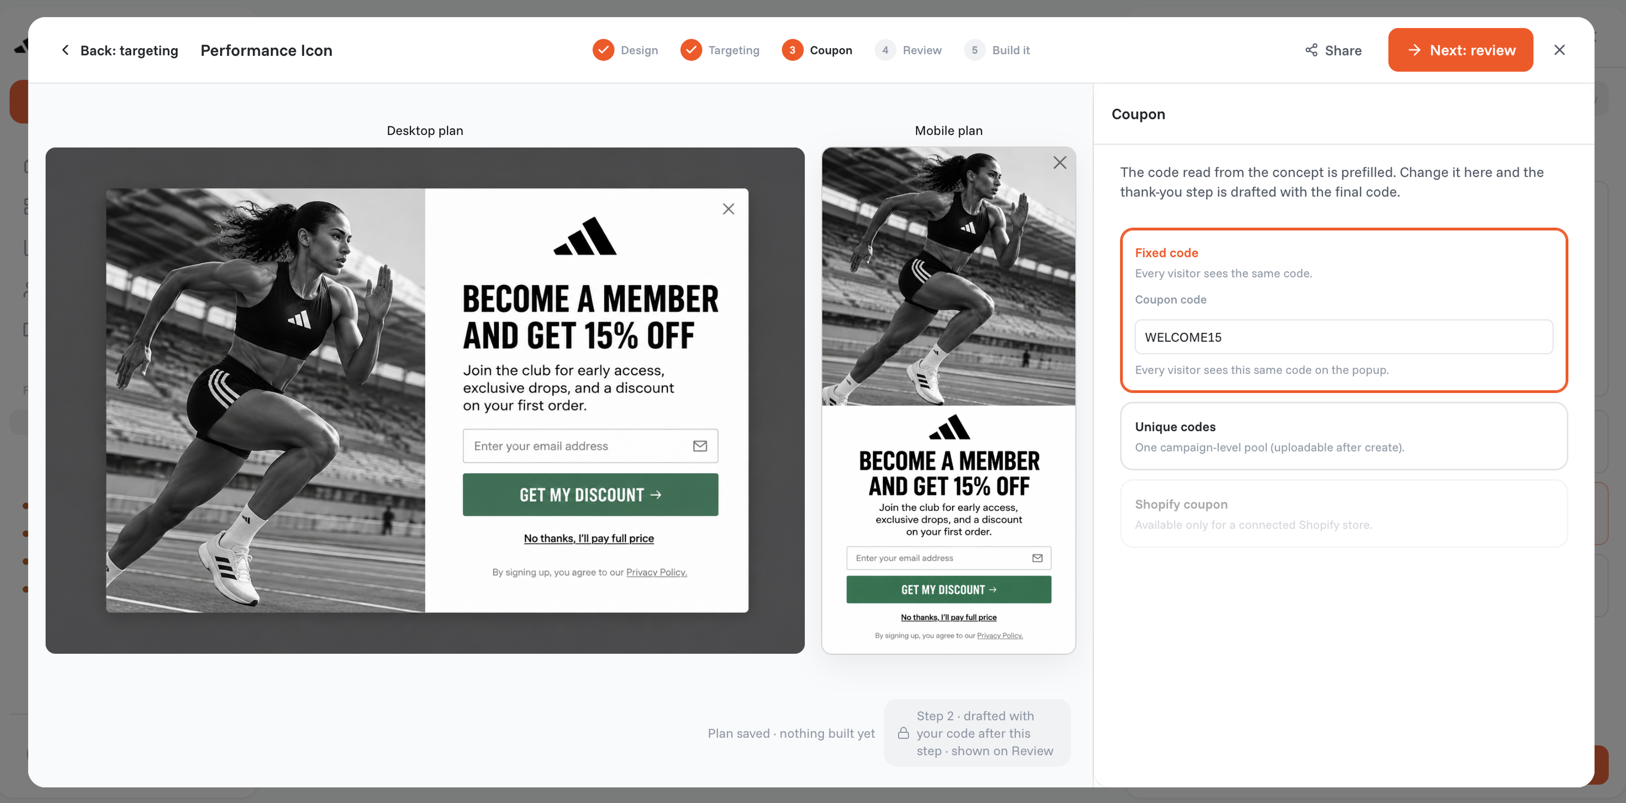Click the step 5 Build it number badge
The width and height of the screenshot is (1626, 803).
pyautogui.click(x=975, y=50)
